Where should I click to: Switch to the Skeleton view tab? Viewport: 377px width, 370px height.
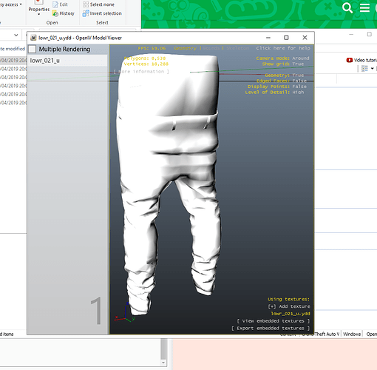238,48
